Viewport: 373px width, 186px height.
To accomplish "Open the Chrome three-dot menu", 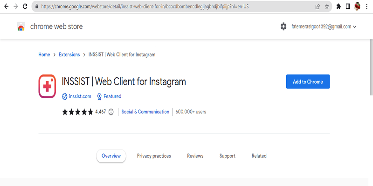I will click(367, 7).
